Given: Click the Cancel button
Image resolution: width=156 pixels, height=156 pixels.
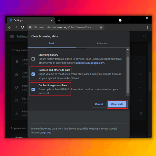Looking at the screenshot, I should pos(99,104).
